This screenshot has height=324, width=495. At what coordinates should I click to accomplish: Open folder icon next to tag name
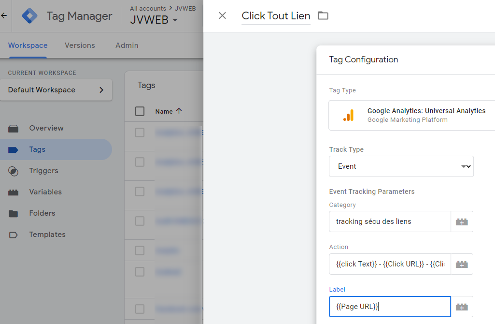(x=323, y=15)
